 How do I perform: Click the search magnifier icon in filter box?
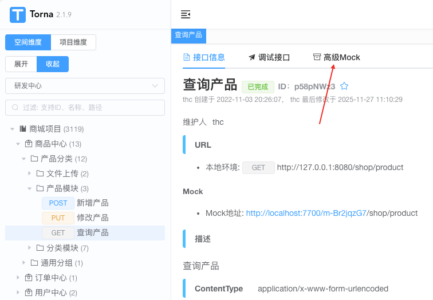(15, 108)
